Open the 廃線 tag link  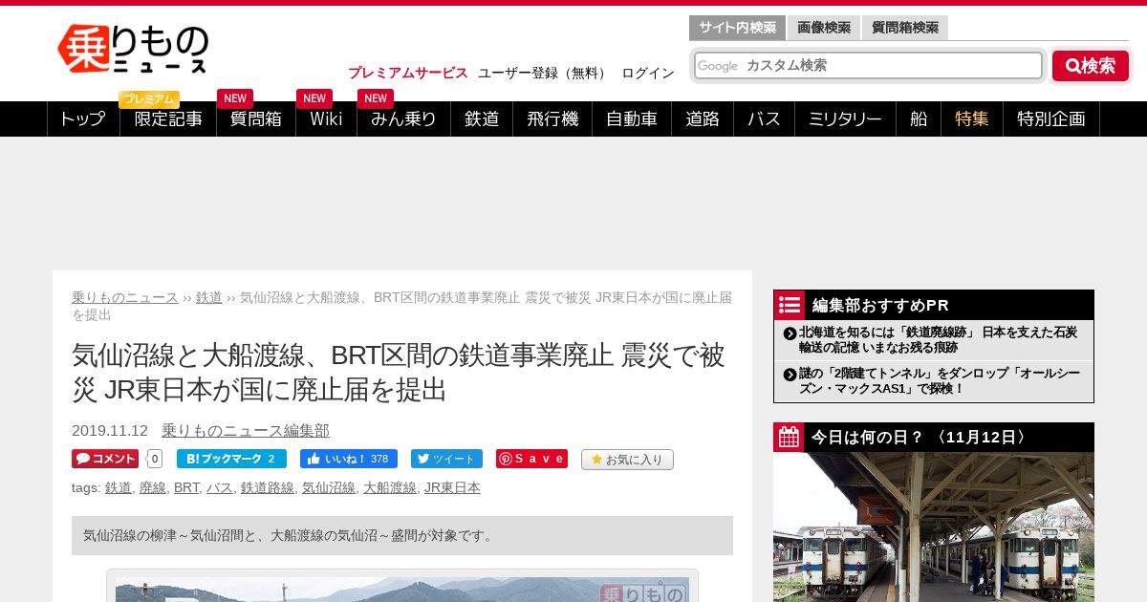point(153,487)
